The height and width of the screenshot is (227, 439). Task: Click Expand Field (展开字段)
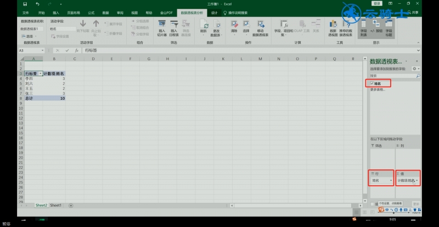(x=113, y=24)
